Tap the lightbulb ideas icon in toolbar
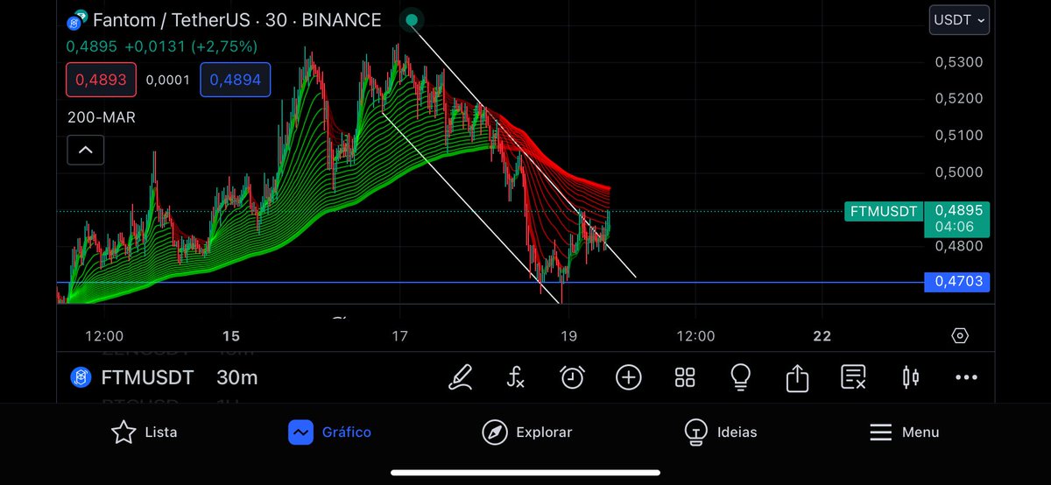 (741, 377)
